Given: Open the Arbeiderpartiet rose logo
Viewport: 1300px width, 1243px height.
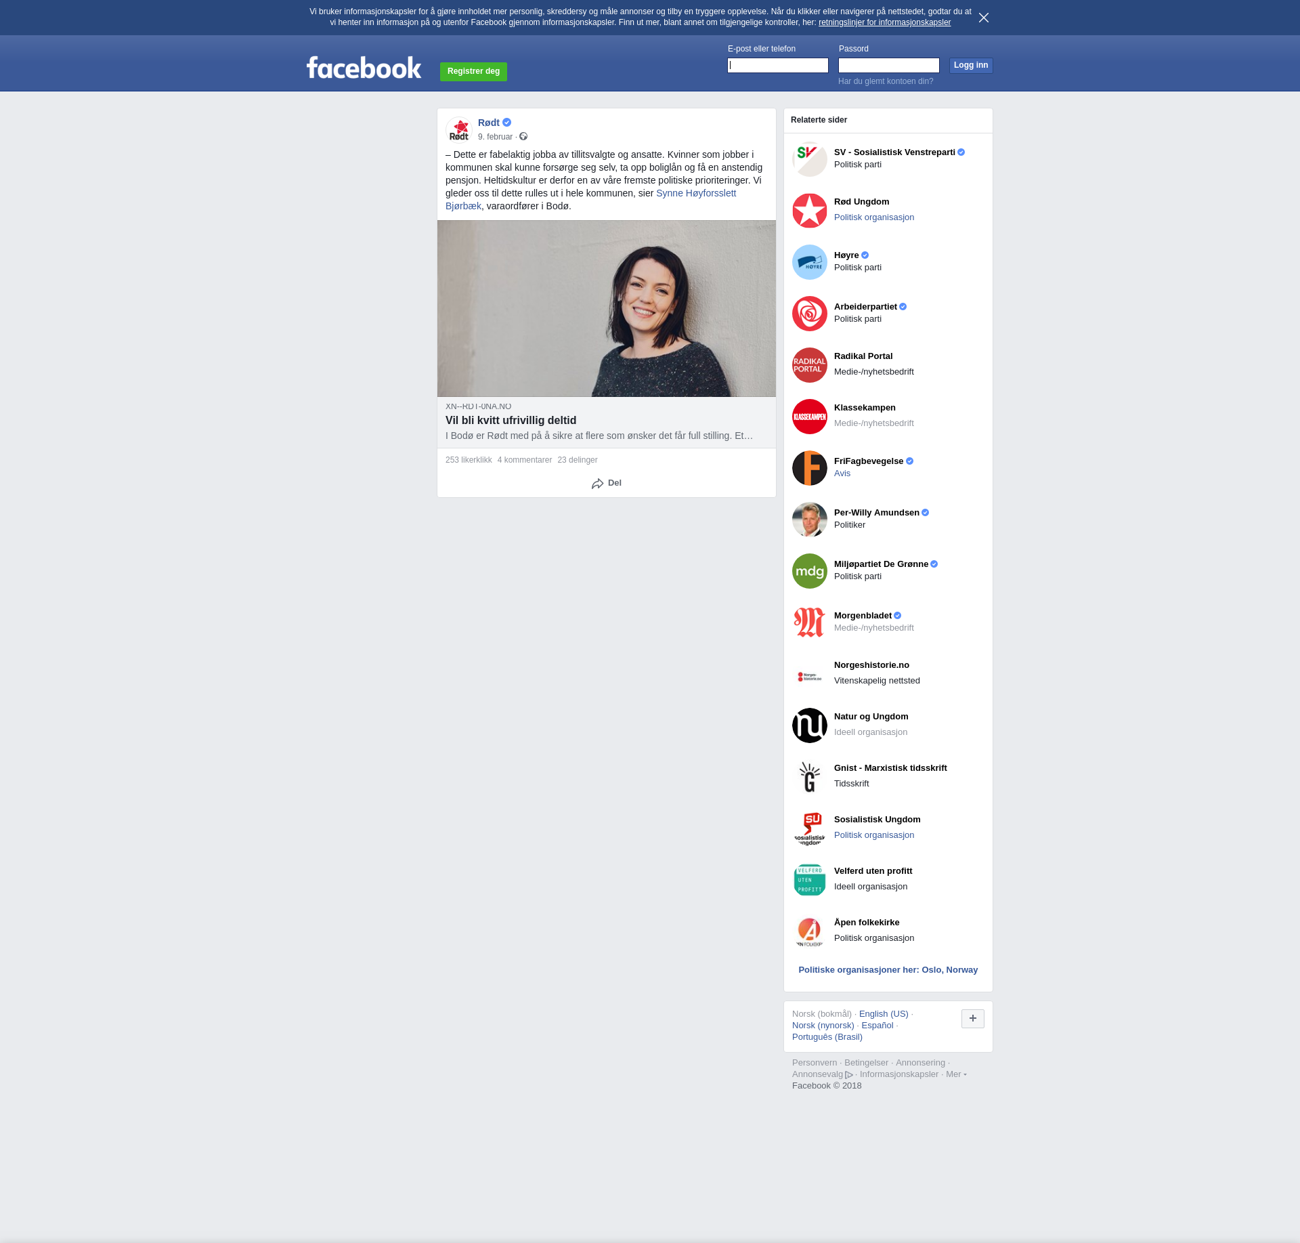Looking at the screenshot, I should pos(810,314).
